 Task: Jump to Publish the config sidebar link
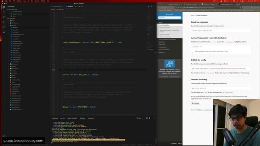click(x=165, y=34)
